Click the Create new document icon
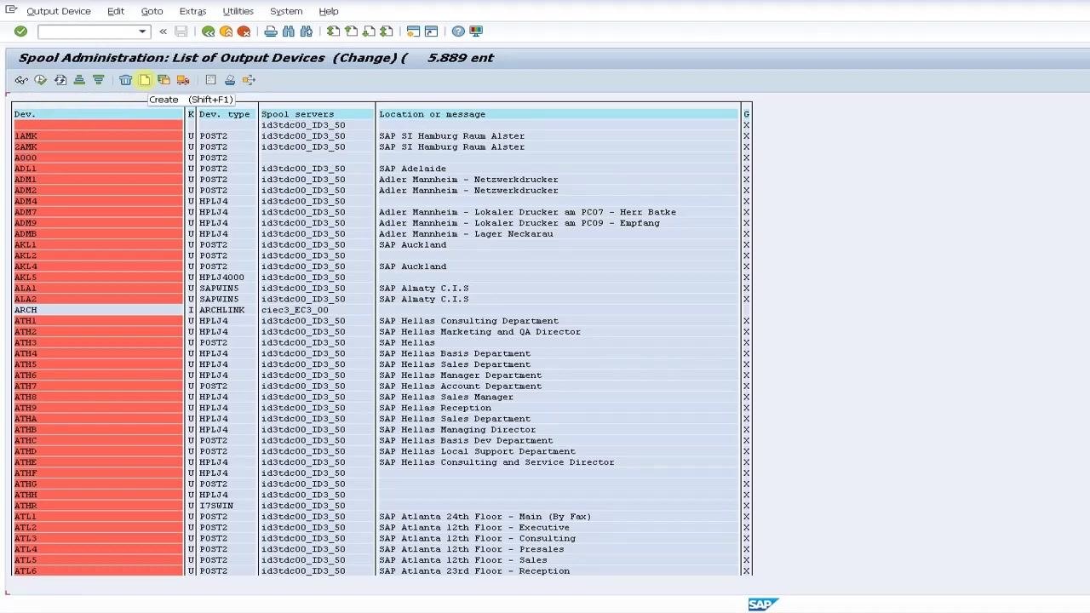 (x=145, y=80)
